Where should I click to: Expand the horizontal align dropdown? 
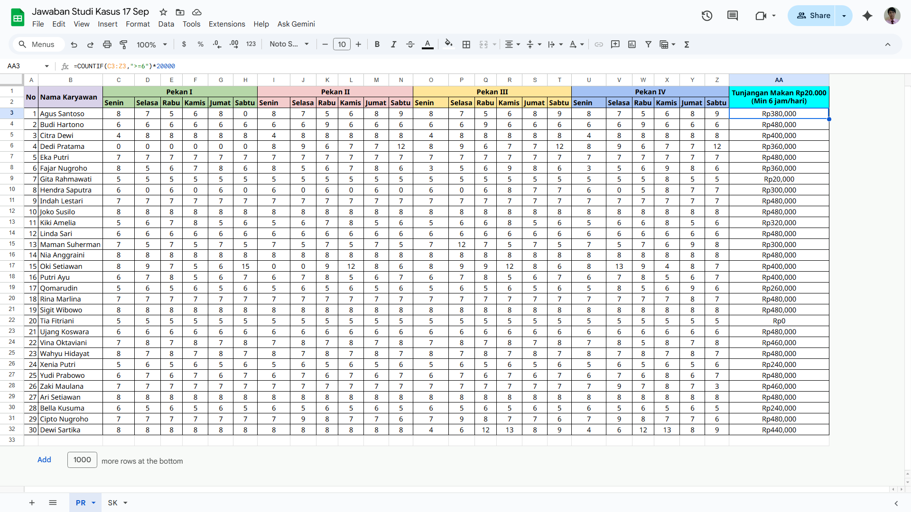[x=512, y=45]
